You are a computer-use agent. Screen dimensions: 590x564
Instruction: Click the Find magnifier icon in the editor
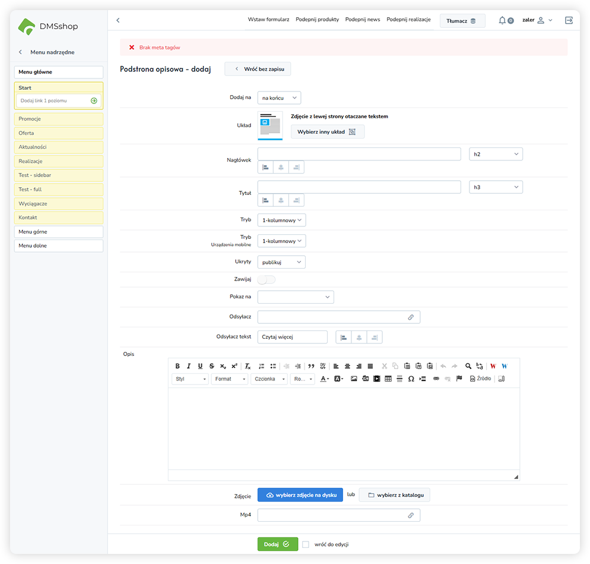[468, 366]
